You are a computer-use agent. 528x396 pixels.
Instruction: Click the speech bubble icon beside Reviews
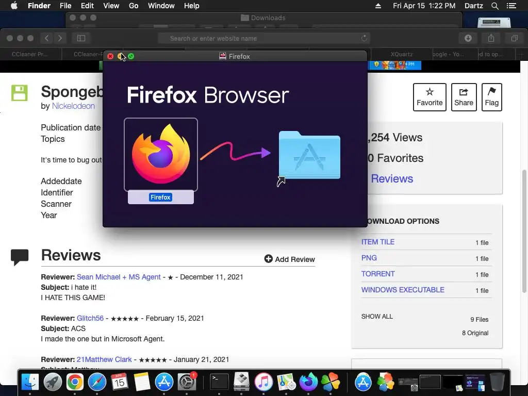(x=20, y=257)
